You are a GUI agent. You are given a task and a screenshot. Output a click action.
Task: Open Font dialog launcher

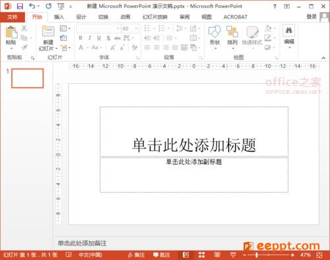(x=137, y=58)
